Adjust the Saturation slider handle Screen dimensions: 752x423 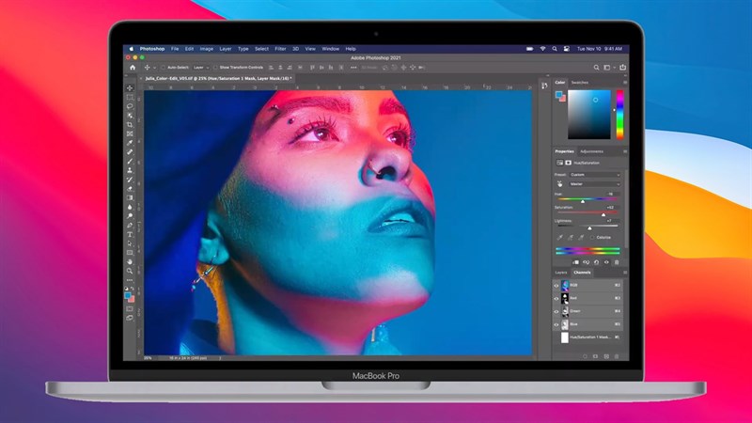[603, 215]
